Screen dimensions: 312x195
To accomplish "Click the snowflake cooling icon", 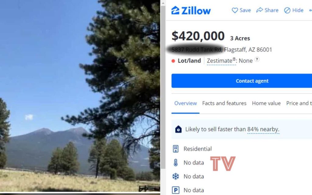I will [x=175, y=176].
